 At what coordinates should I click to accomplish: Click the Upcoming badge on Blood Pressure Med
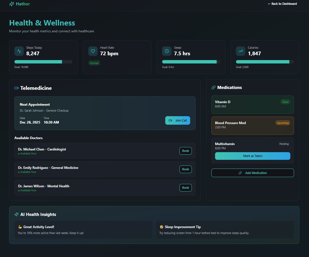click(283, 123)
